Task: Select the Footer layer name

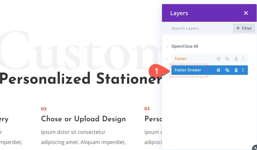Action: [x=181, y=59]
